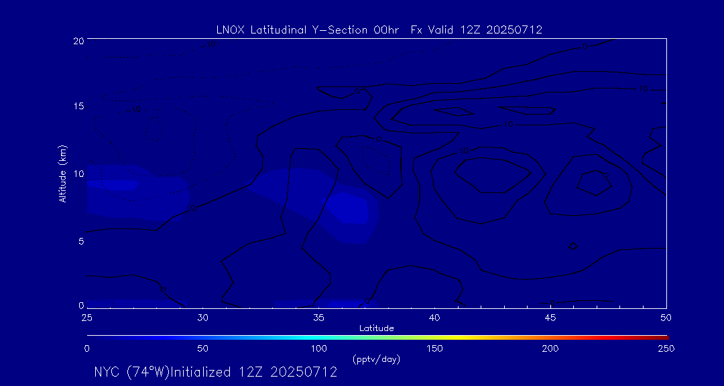This screenshot has height=386, width=724.
Task: Click the latitude axis tick label 35
Action: point(318,317)
